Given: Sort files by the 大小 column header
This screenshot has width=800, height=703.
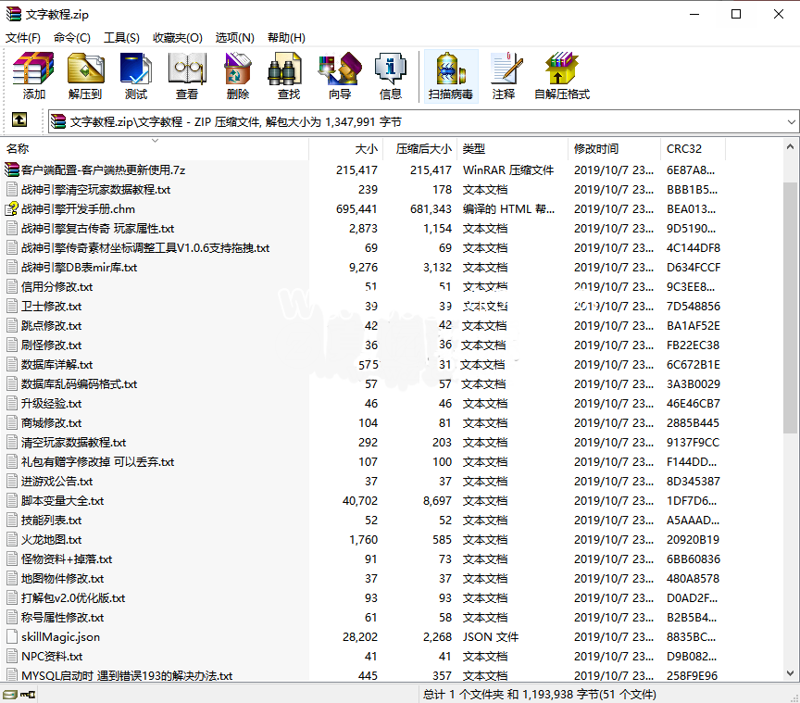Looking at the screenshot, I should (366, 148).
